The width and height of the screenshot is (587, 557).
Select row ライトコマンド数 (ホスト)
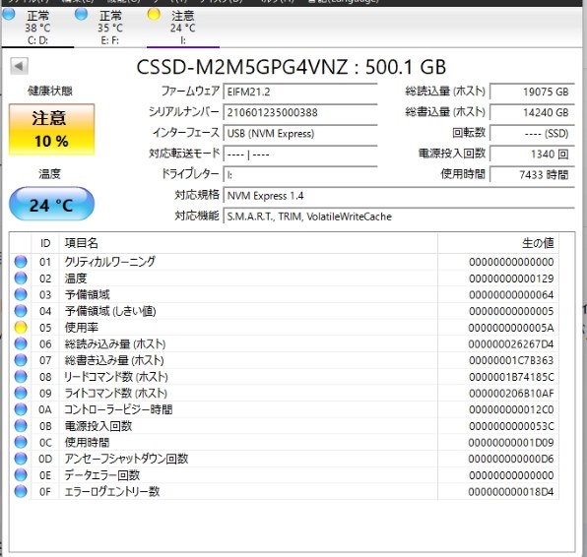click(285, 394)
